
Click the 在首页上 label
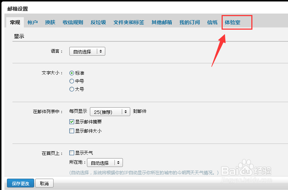coord(52,153)
